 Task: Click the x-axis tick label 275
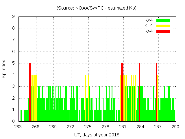pyautogui.click(x=88, y=127)
